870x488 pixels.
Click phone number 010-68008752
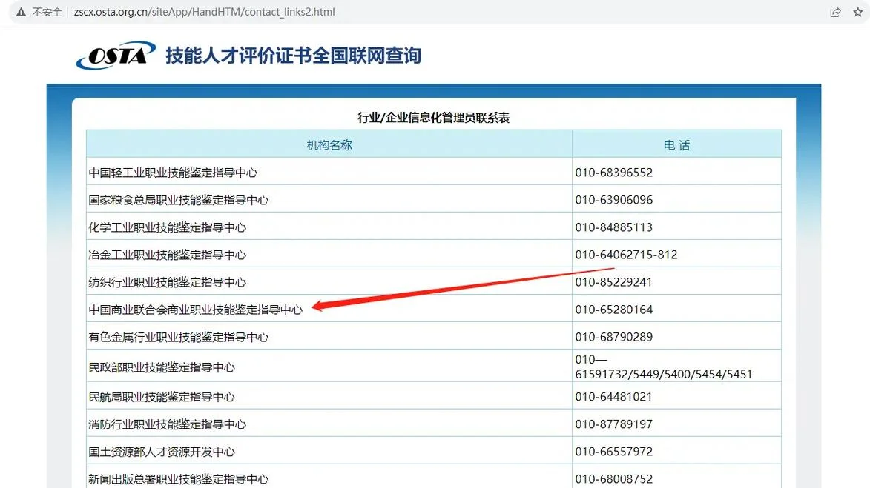pyautogui.click(x=613, y=478)
